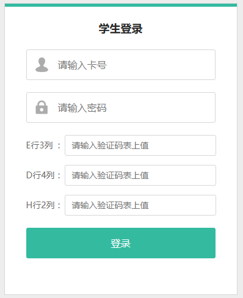Click the user silhouette icon
The image size is (243, 298).
pos(42,65)
